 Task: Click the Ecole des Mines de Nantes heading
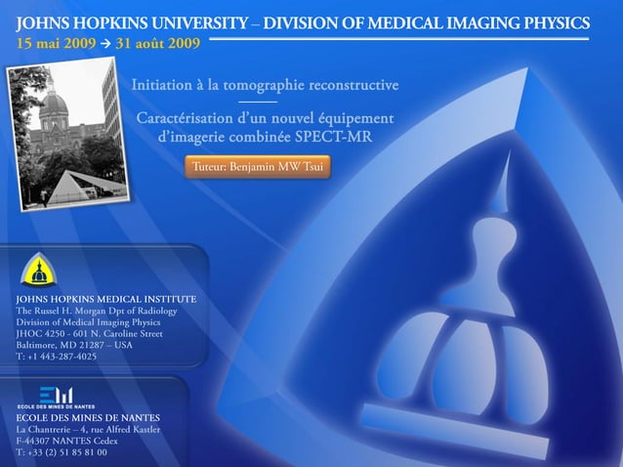pos(88,418)
